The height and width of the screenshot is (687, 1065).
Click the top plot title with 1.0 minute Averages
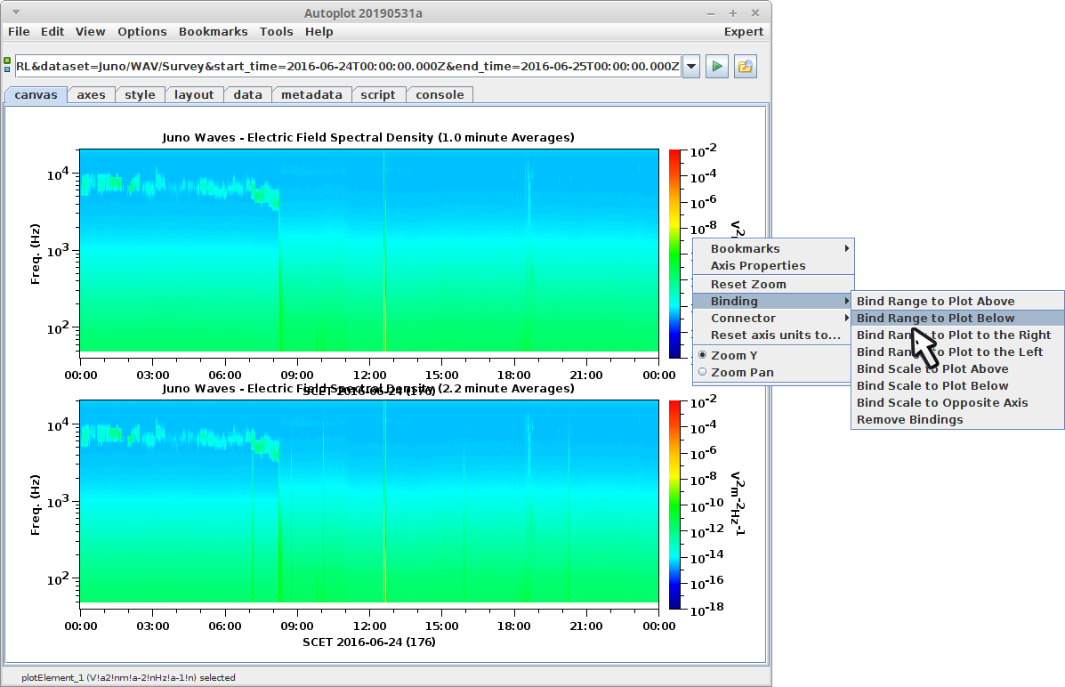pyautogui.click(x=368, y=137)
